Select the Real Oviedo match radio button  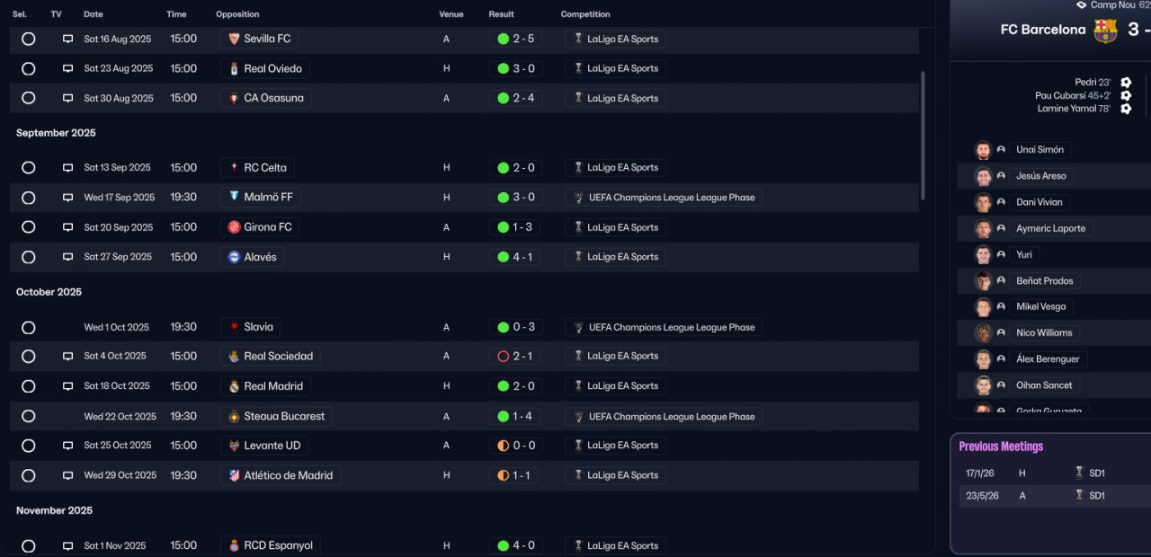pos(29,69)
